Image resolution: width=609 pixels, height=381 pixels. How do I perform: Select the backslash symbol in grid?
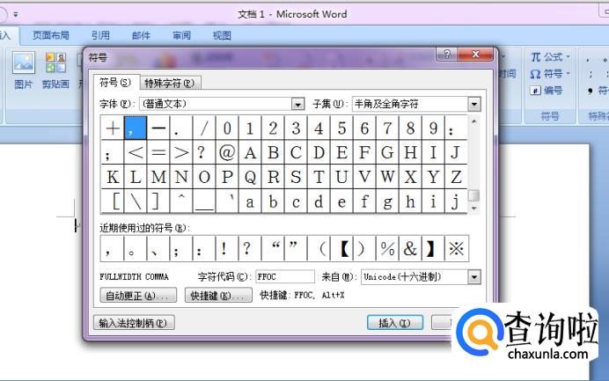click(x=136, y=201)
